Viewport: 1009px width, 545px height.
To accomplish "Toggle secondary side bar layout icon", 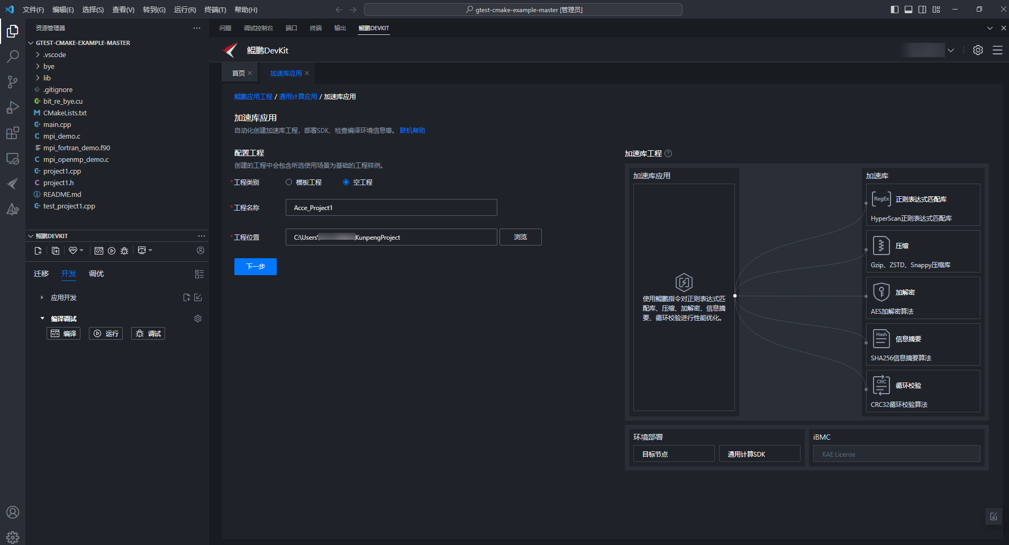I will click(922, 10).
